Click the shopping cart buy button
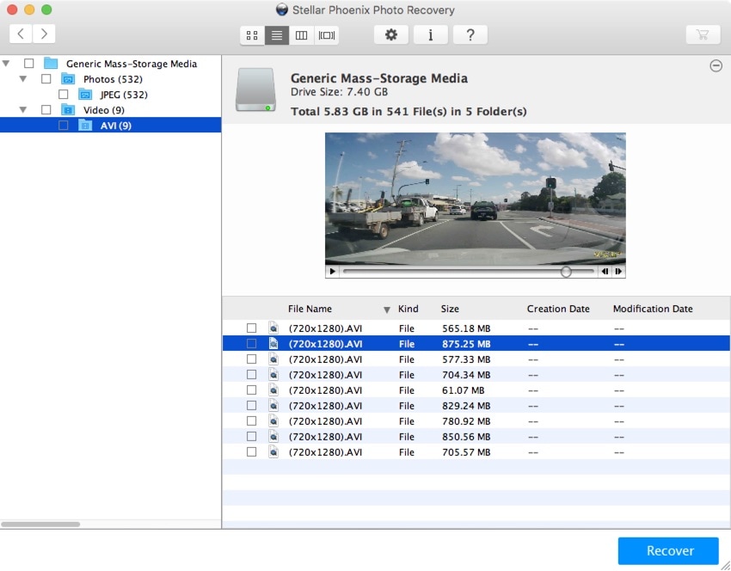Screen dimensions: 731x571 coord(703,35)
